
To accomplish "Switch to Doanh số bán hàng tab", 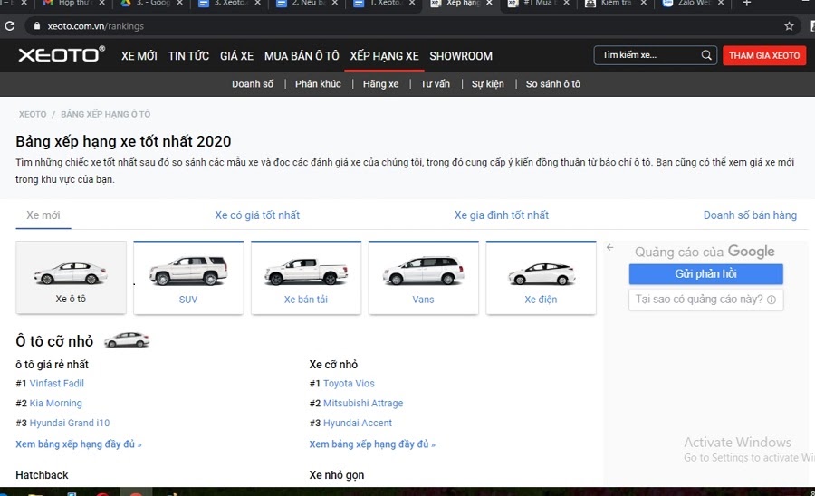I will coord(750,215).
